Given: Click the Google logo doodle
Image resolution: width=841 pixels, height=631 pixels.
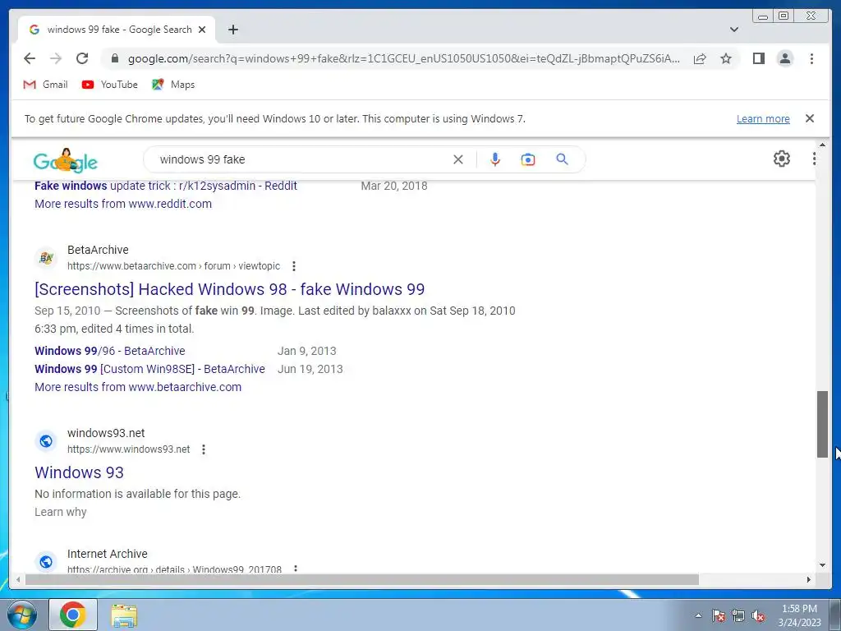Looking at the screenshot, I should (x=66, y=160).
